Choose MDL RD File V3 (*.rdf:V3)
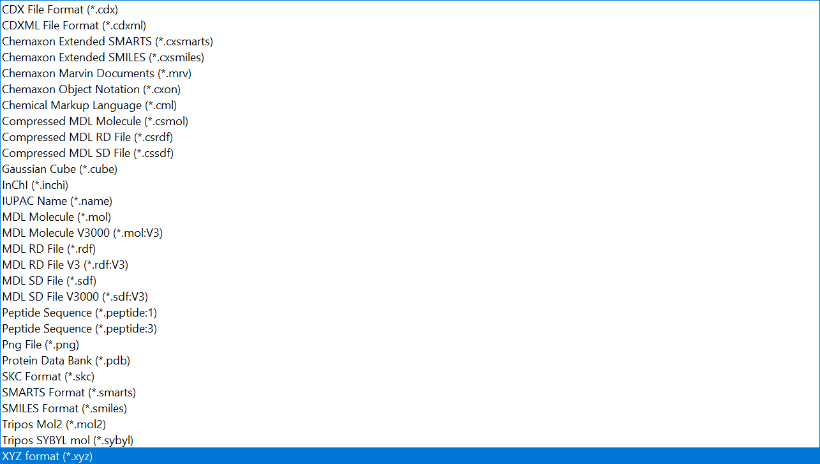The image size is (820, 464). (410, 265)
